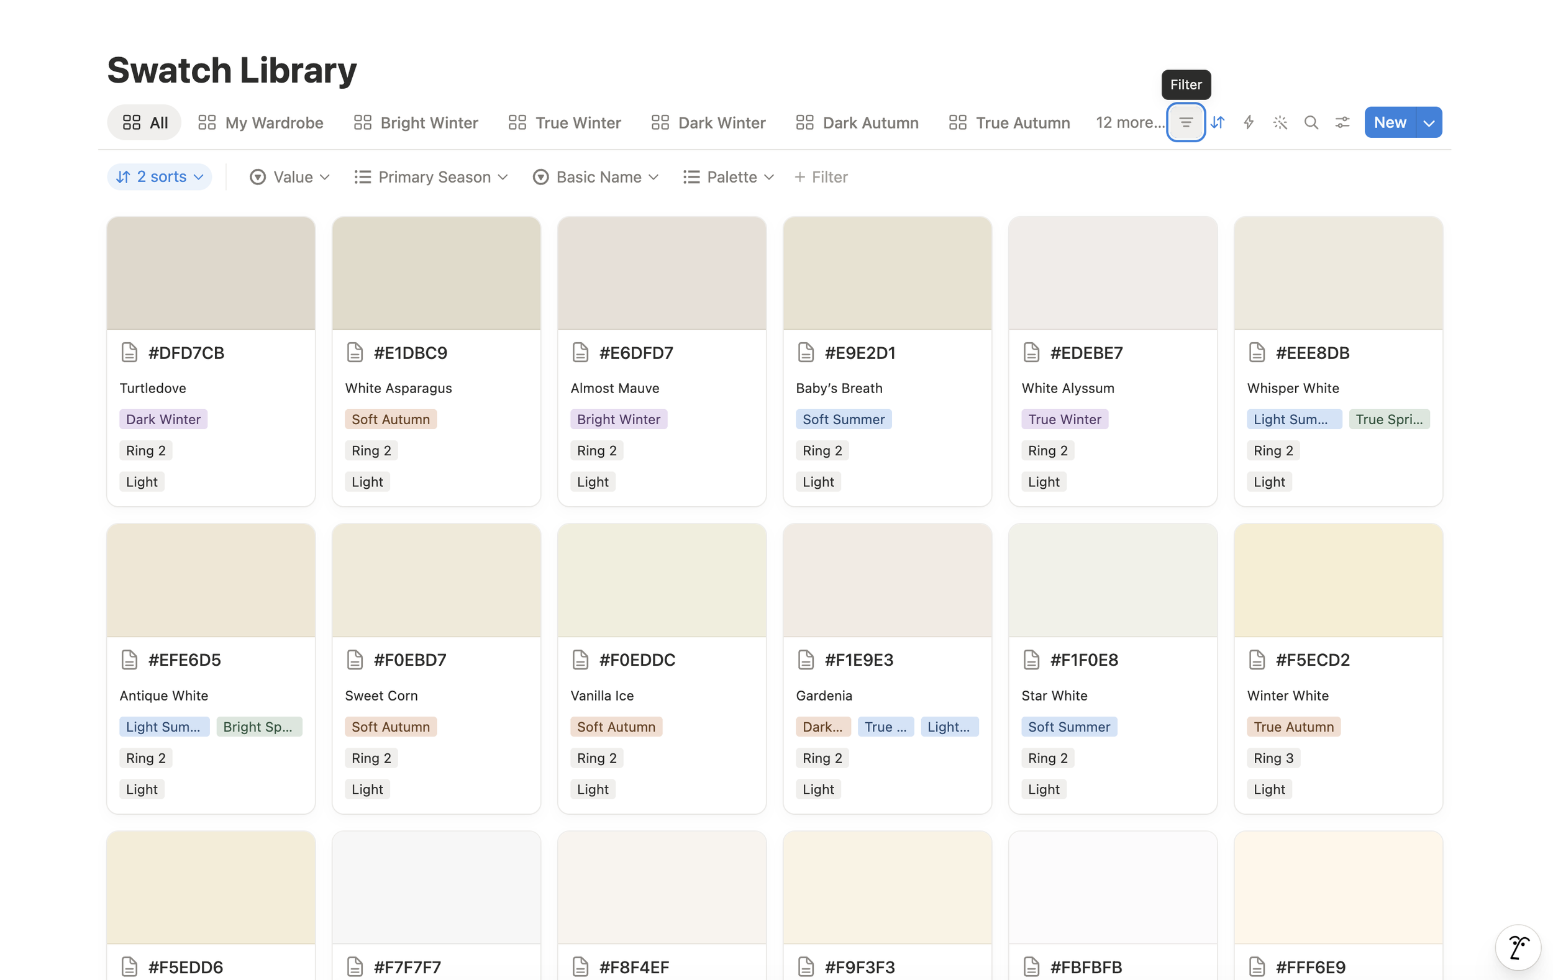
Task: Click the True Spri... tag on Whisper White card
Action: [x=1389, y=419]
